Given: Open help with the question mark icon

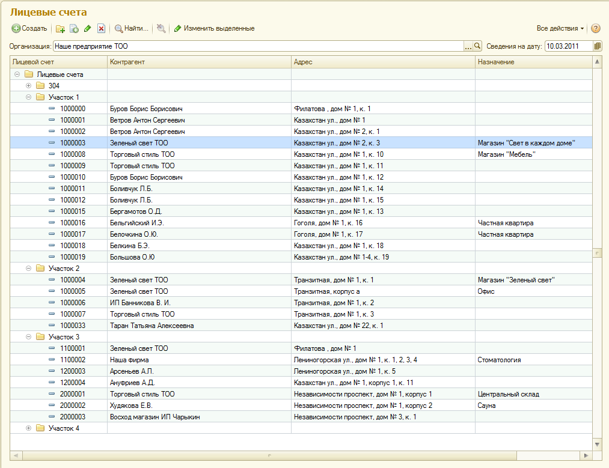Looking at the screenshot, I should [595, 28].
